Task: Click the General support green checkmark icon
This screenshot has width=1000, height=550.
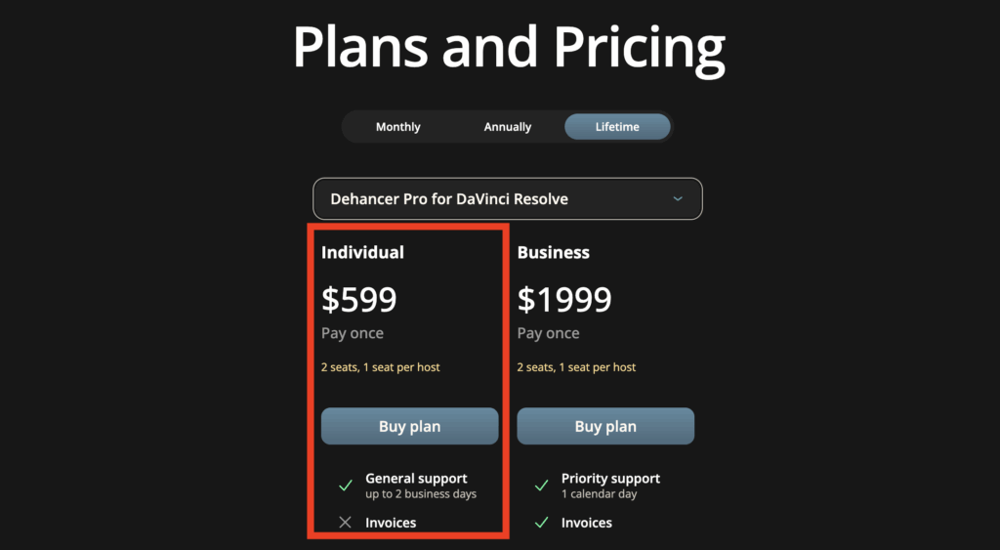Action: 345,486
